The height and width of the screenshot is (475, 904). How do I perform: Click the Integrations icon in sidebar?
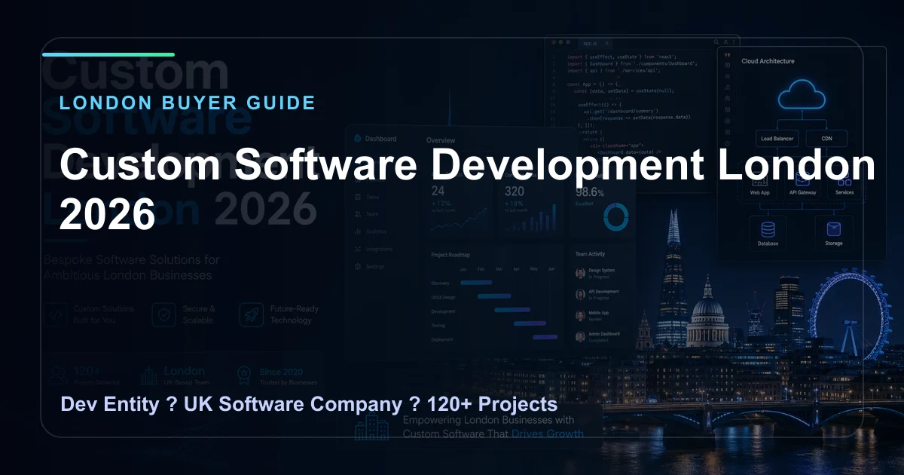coord(358,249)
